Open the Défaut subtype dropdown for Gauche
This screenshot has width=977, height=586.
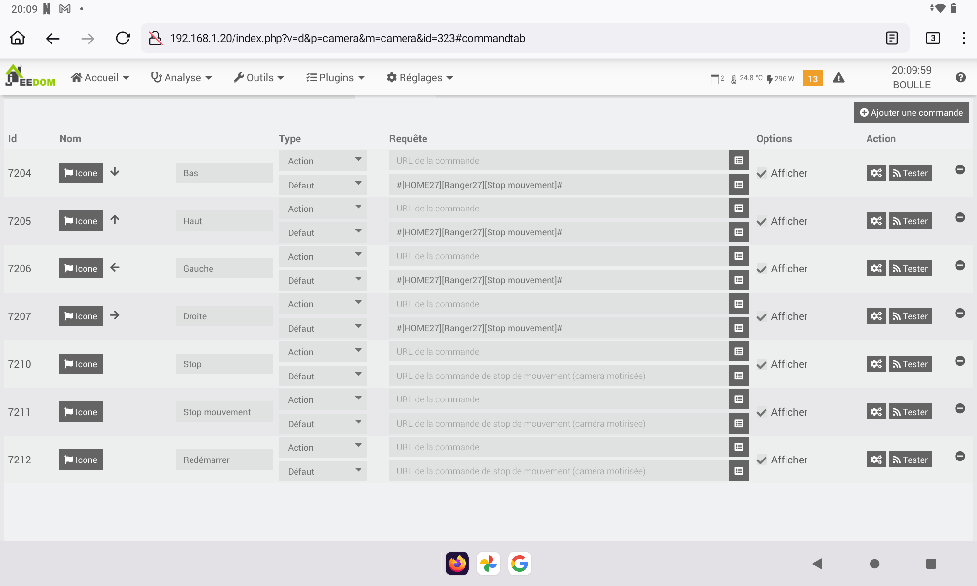tap(323, 280)
